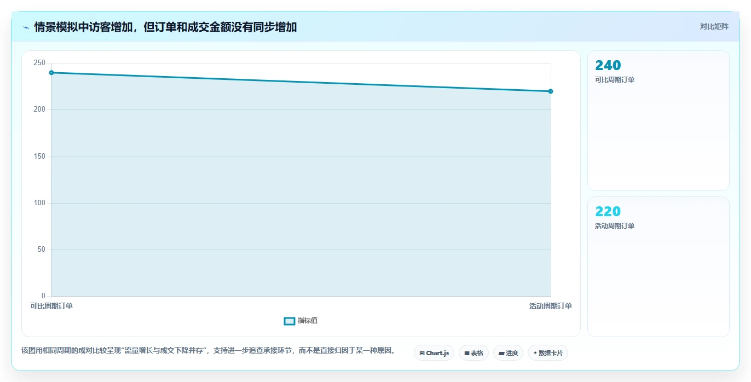Click the y-axis tick 0
751x382 pixels.
[43, 296]
